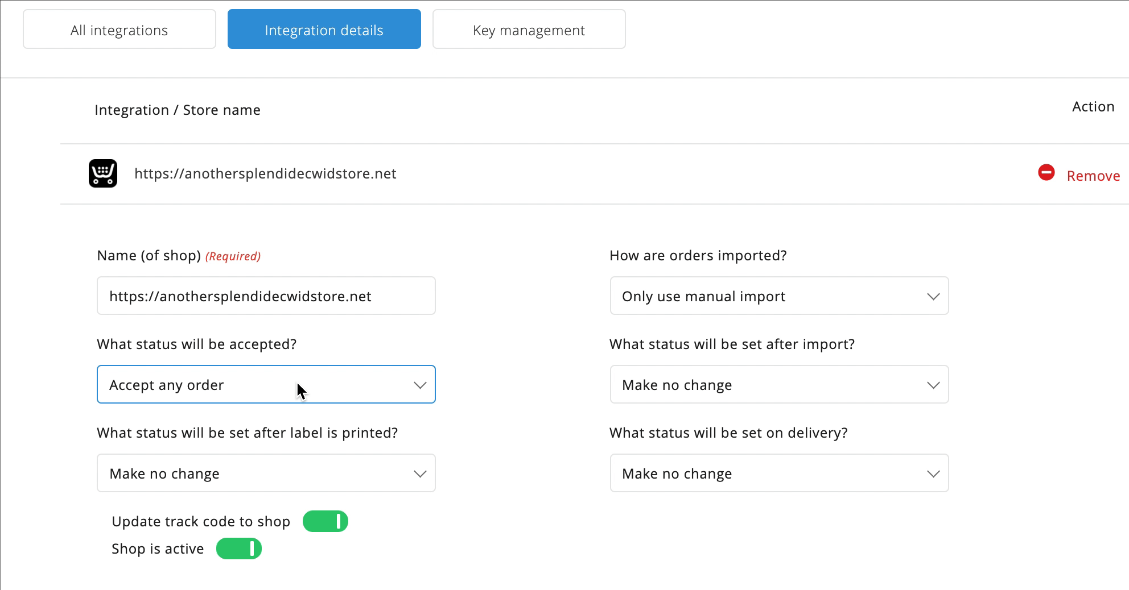Open the 'Make no change' after-import dropdown
Screen dimensions: 1129x590
[x=778, y=384]
